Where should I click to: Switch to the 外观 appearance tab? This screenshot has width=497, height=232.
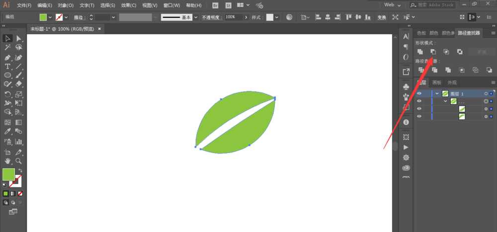tap(452, 82)
